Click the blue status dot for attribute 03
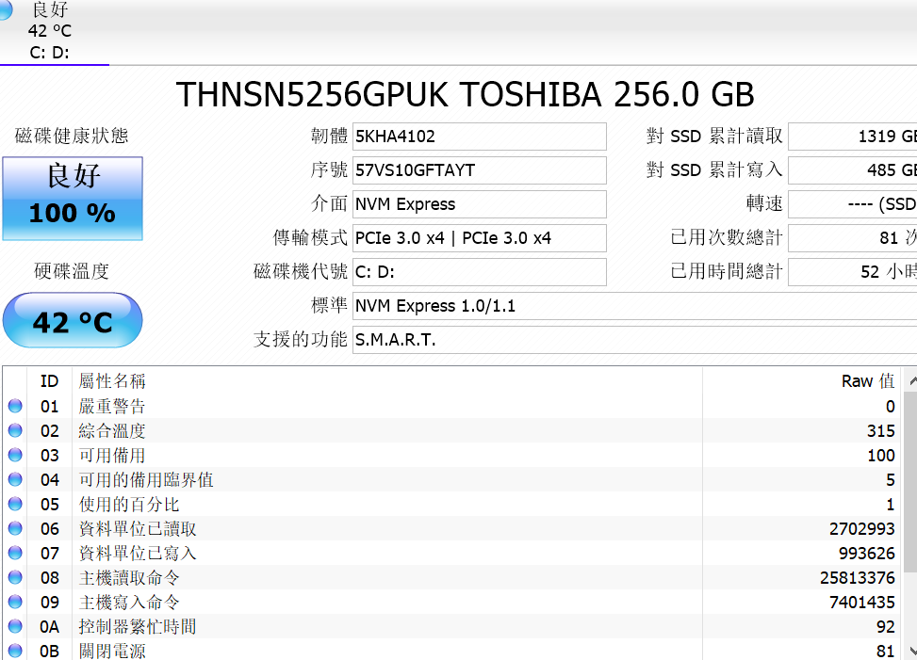 click(x=15, y=455)
